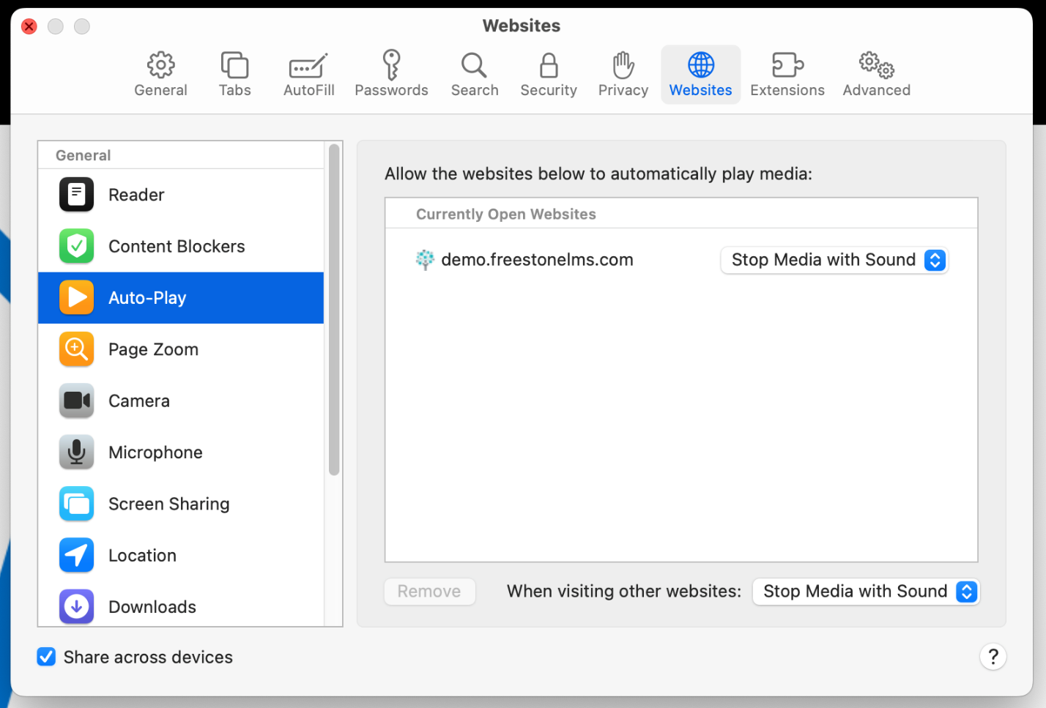Switch to the Extensions tab
This screenshot has height=708, width=1046.
(x=787, y=73)
